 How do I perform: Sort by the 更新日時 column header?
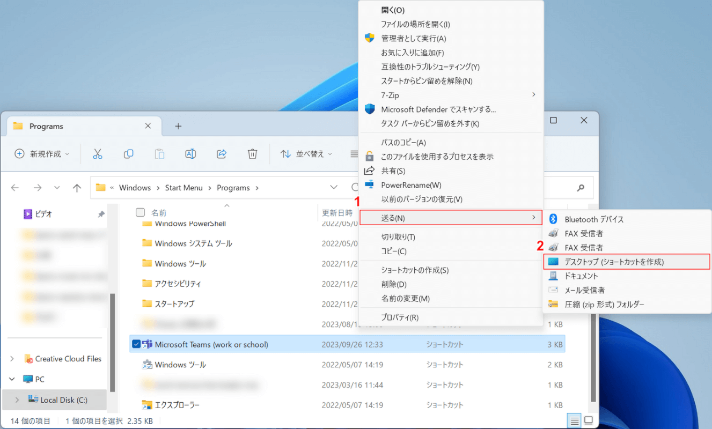(x=337, y=212)
